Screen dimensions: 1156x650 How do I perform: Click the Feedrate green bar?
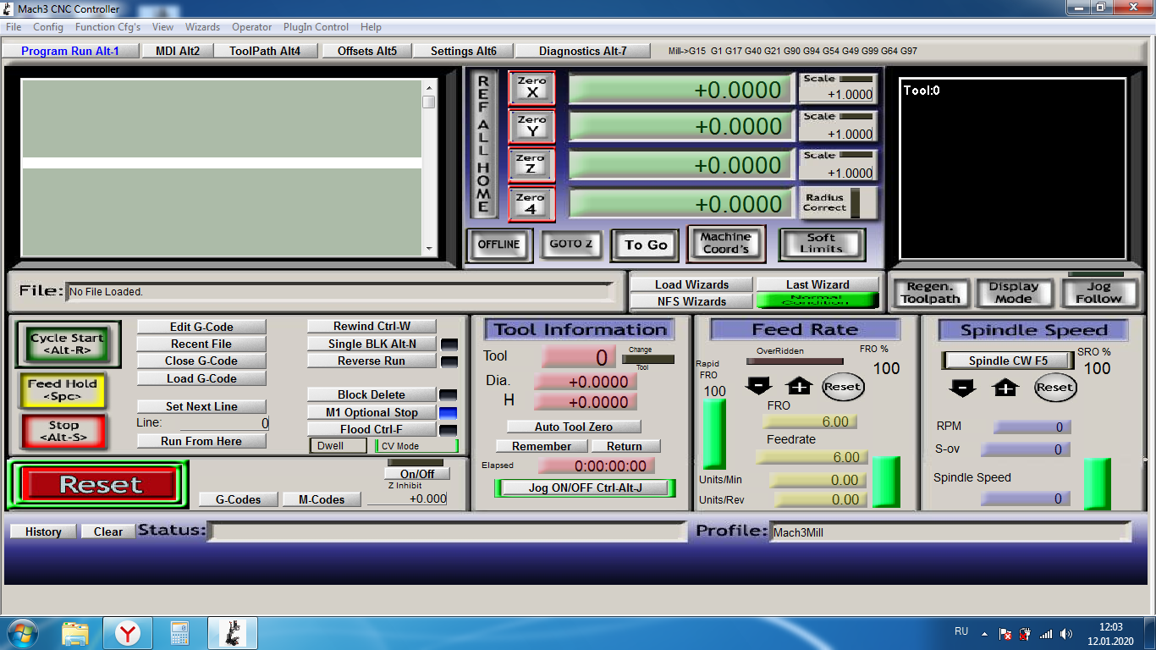point(886,482)
